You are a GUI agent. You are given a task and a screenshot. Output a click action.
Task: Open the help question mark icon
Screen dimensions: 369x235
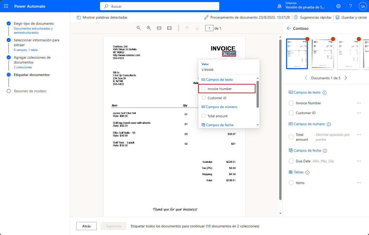click(x=351, y=6)
